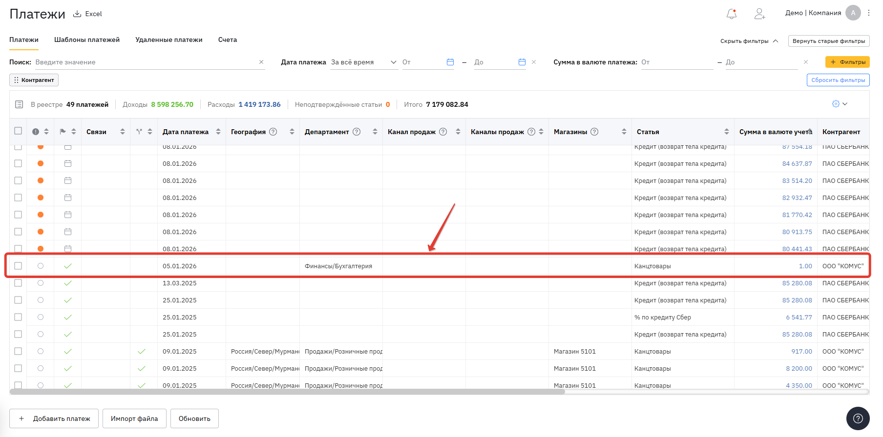Viewport: 883px width, 437px height.
Task: Open the calendar for start date
Action: pos(450,62)
